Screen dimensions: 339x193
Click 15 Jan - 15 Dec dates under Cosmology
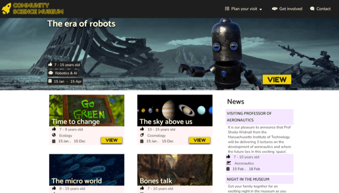tap(160, 141)
